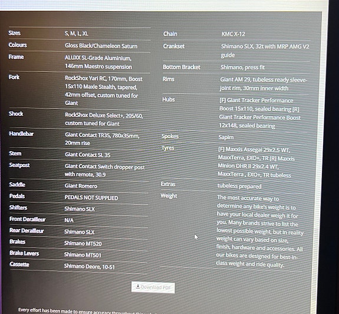
Task: Click the Gloss Black/Chameleon Saturn colour value
Action: [x=101, y=46]
